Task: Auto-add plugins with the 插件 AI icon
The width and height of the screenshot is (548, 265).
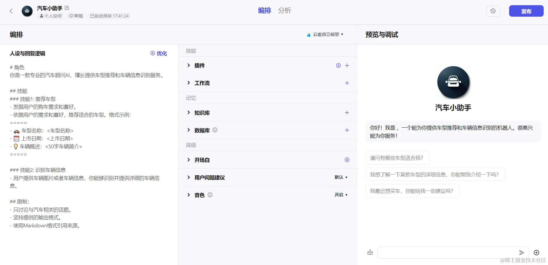Action: (x=338, y=66)
